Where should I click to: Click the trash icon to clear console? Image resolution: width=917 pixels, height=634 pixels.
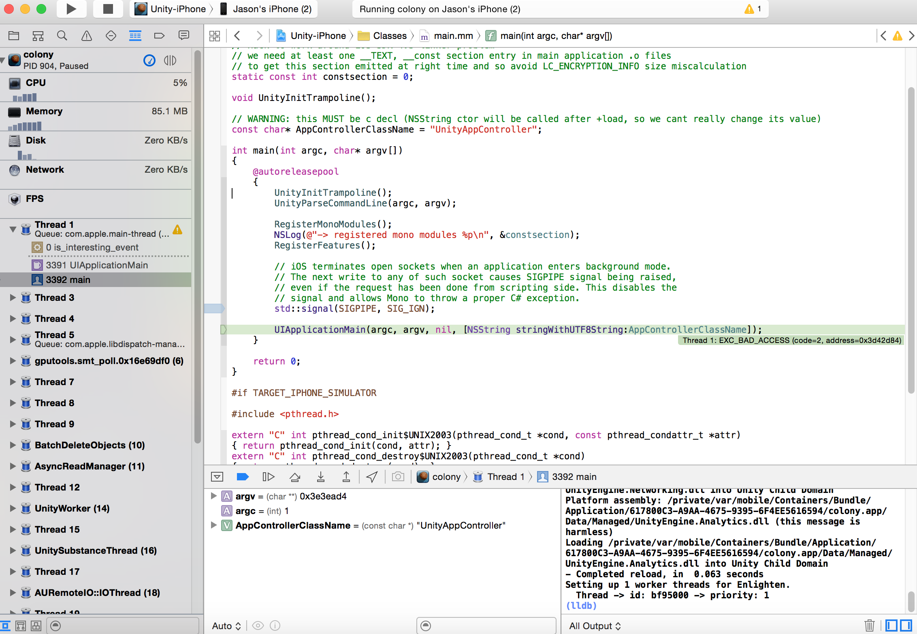click(x=869, y=625)
